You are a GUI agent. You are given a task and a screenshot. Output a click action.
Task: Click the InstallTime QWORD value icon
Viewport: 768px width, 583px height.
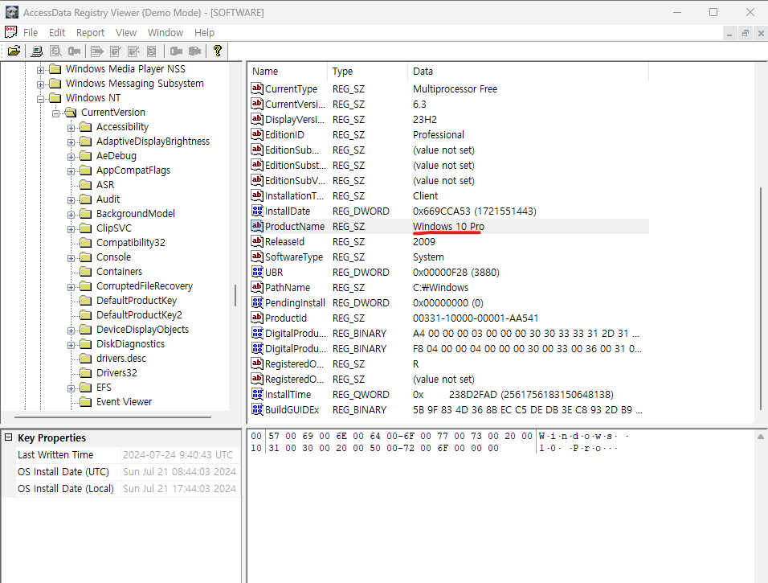pyautogui.click(x=257, y=394)
